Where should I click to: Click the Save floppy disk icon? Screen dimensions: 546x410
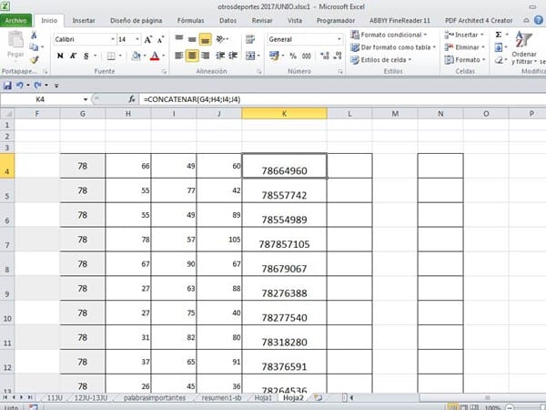(7, 85)
